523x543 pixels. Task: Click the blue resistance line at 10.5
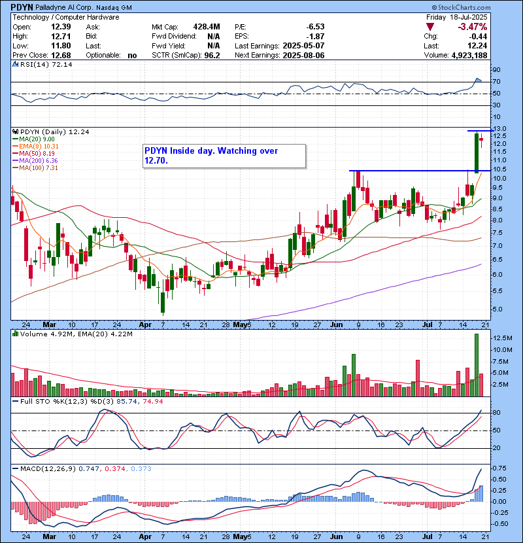[420, 171]
